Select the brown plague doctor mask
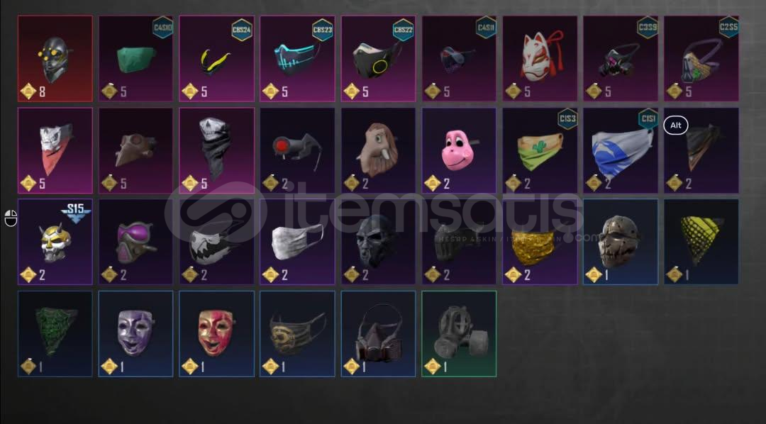766x424 pixels. coord(135,150)
